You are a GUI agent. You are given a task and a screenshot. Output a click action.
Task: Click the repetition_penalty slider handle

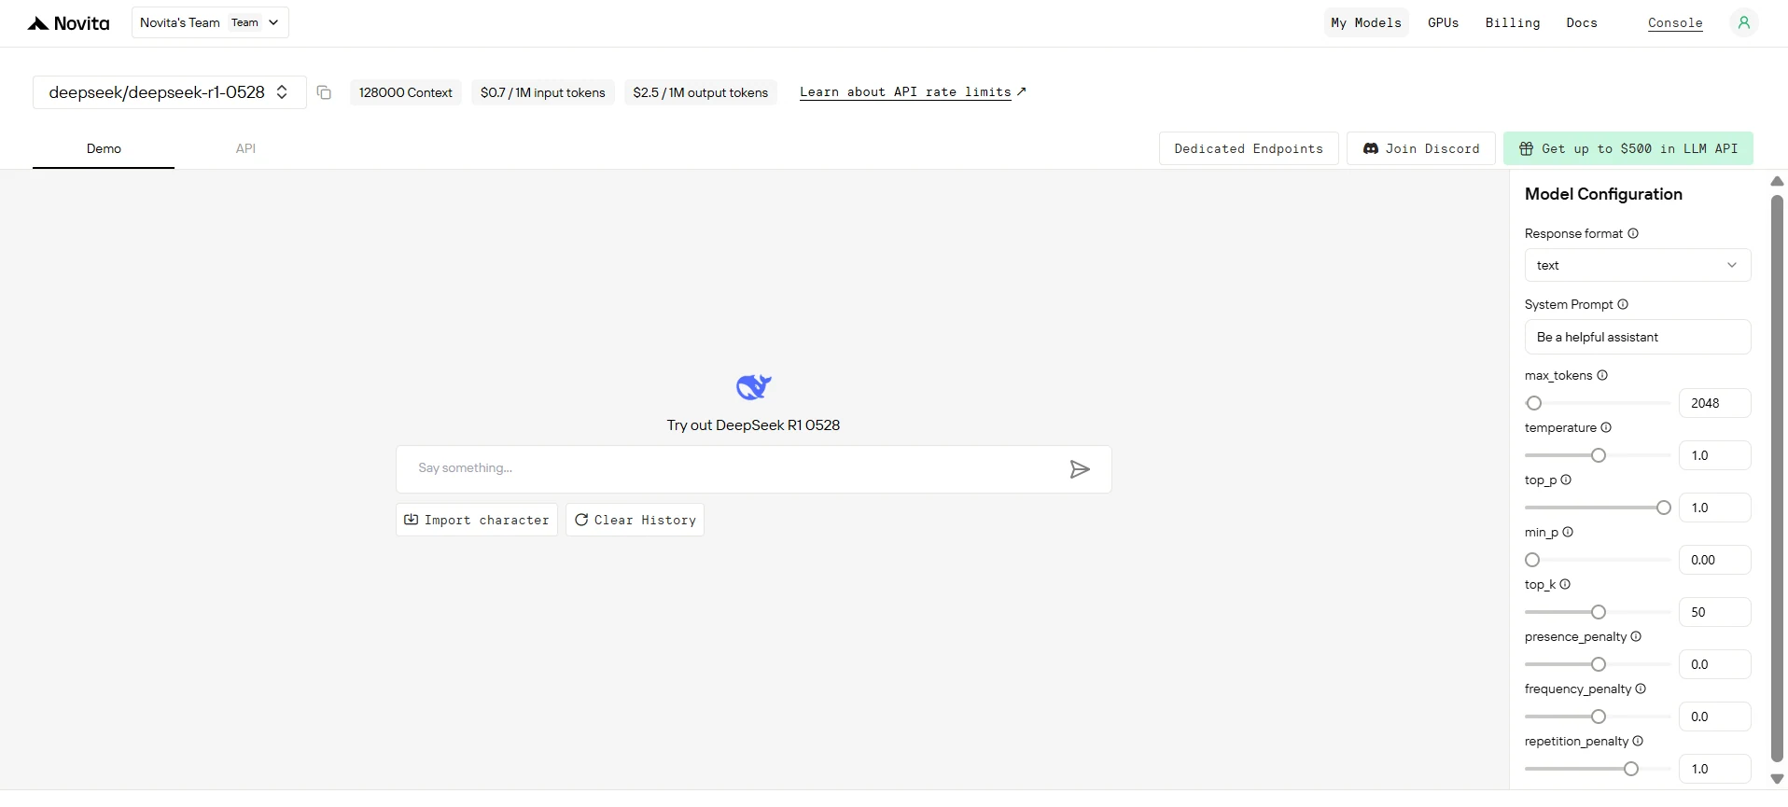pos(1631,769)
